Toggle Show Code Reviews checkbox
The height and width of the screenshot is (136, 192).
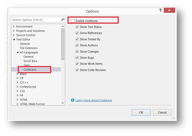click(77, 70)
